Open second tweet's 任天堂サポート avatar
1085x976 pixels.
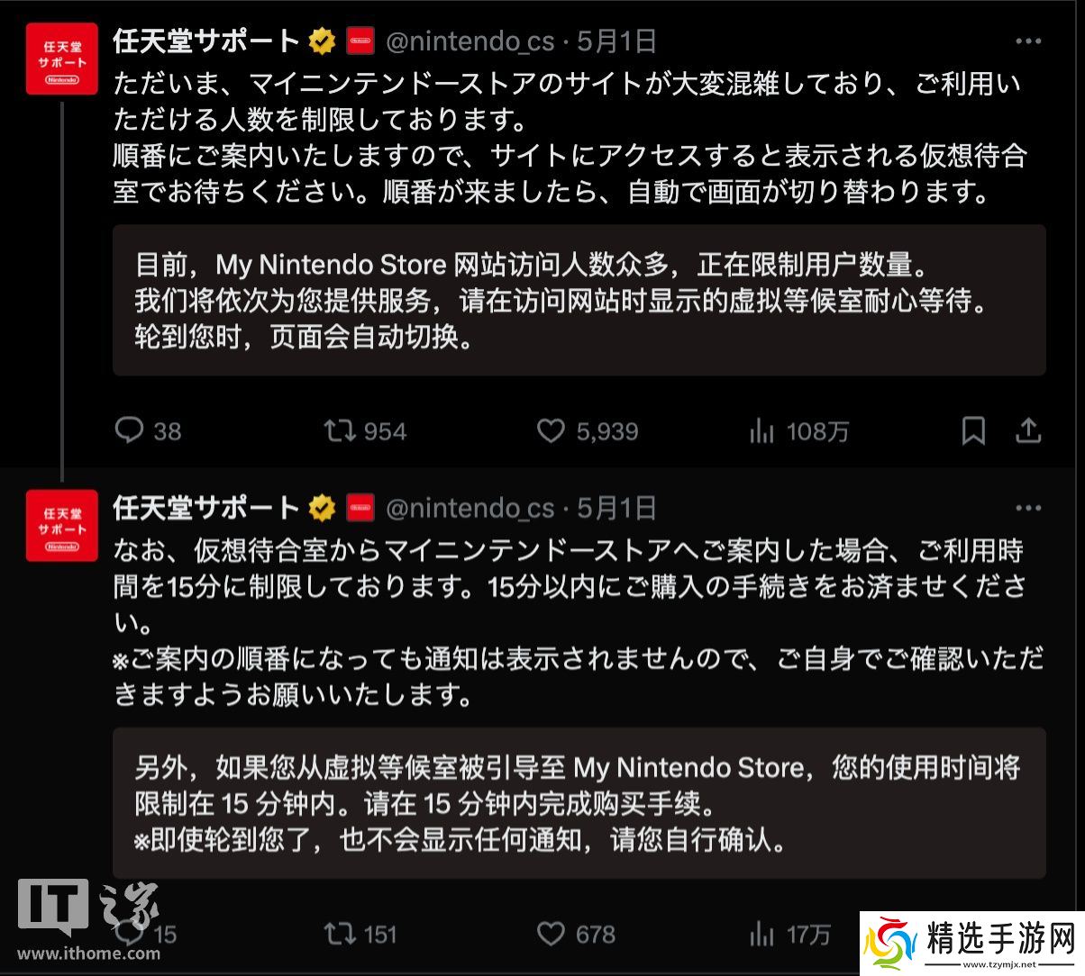pos(62,525)
